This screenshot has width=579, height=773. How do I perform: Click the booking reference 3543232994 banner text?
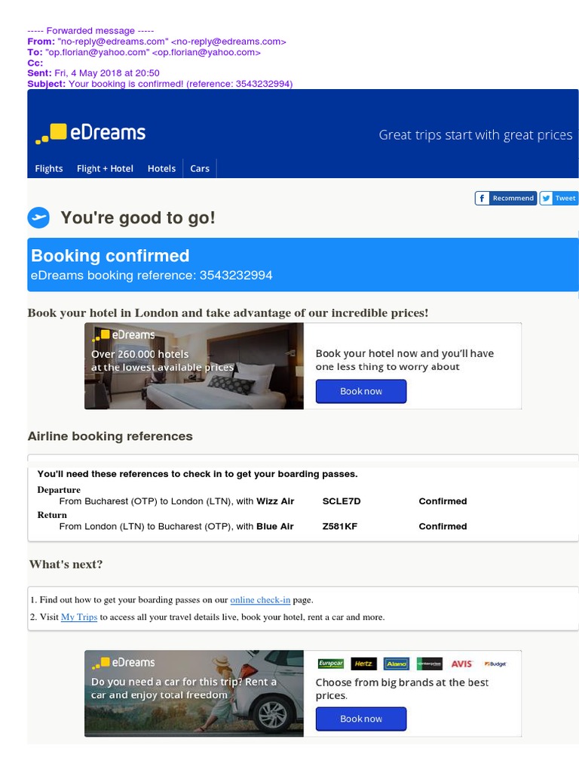click(x=152, y=275)
